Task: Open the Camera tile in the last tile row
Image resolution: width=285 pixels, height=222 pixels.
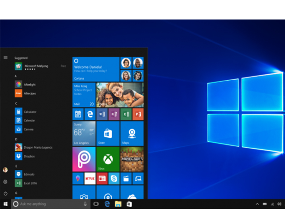Action: pos(84,193)
